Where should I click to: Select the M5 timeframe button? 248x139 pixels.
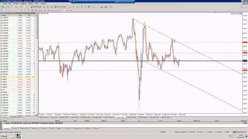(45, 10)
